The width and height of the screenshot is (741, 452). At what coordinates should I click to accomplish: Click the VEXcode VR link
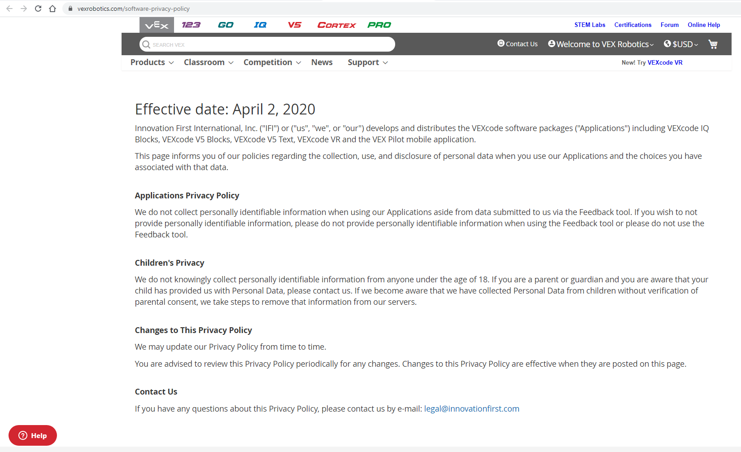pos(665,62)
